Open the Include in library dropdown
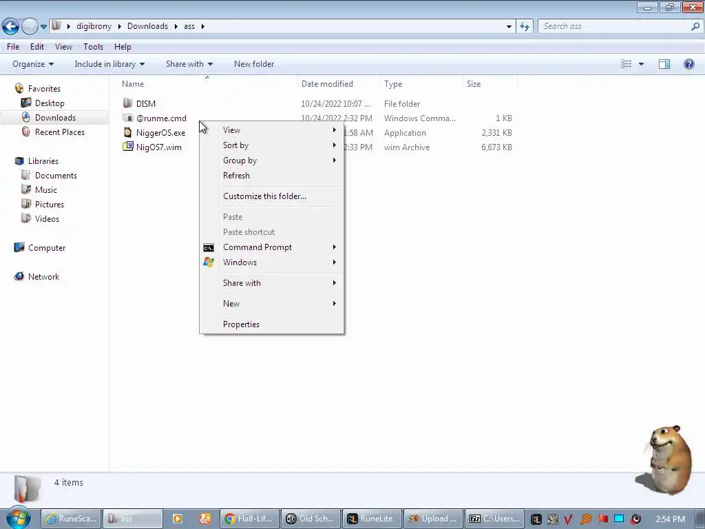This screenshot has width=705, height=529. tap(109, 64)
